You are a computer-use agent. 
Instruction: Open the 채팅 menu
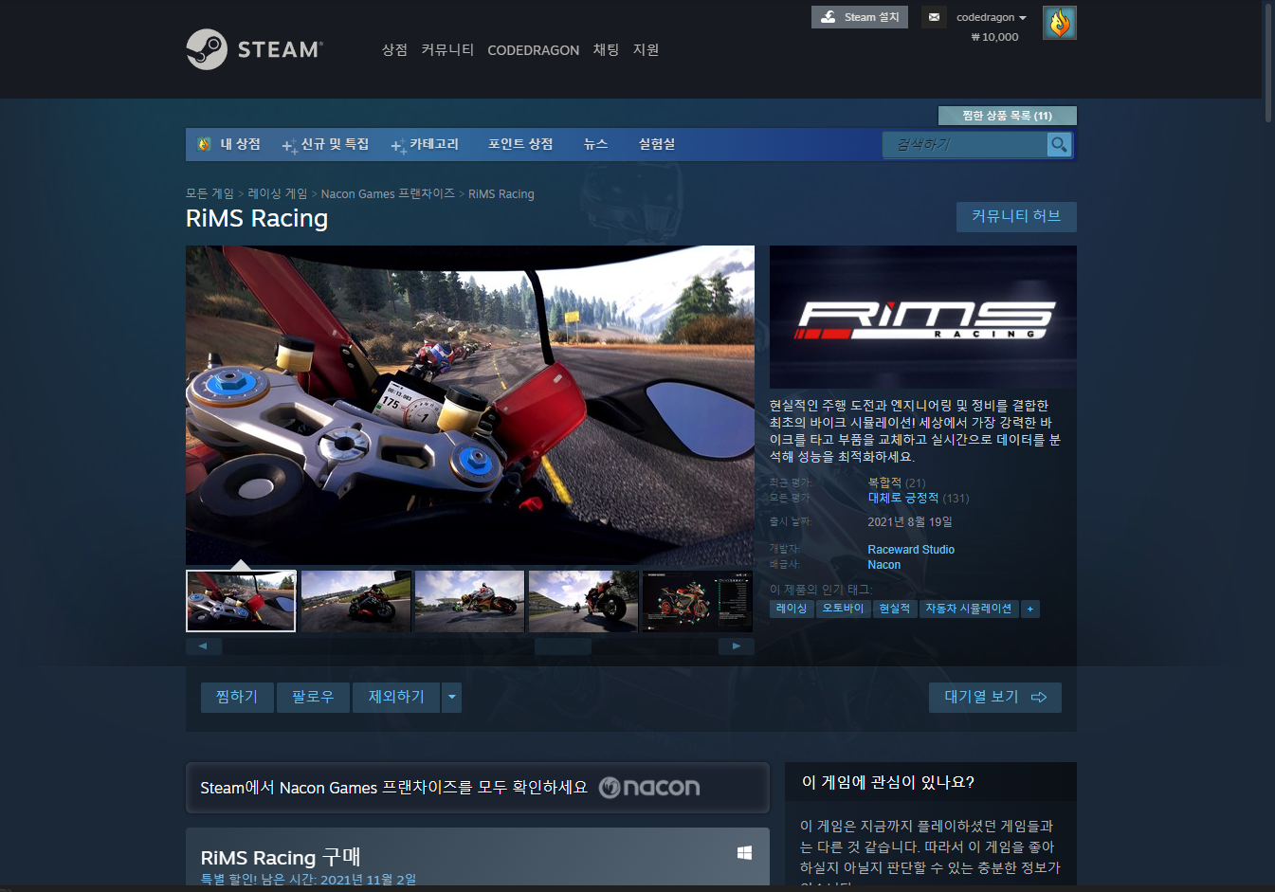click(x=606, y=49)
